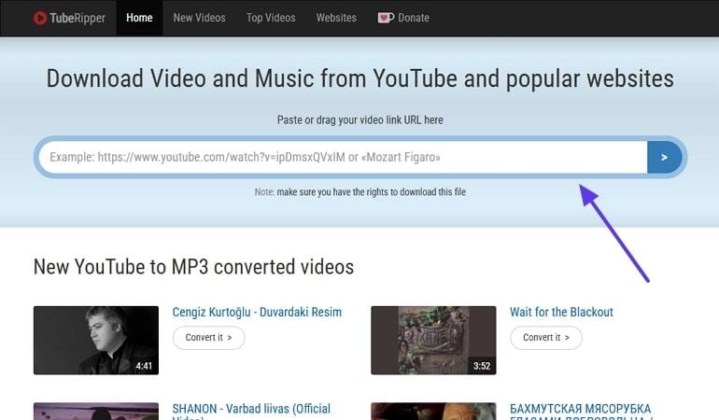This screenshot has height=420, width=719.
Task: Submit URL with blue arrow button
Action: (665, 158)
